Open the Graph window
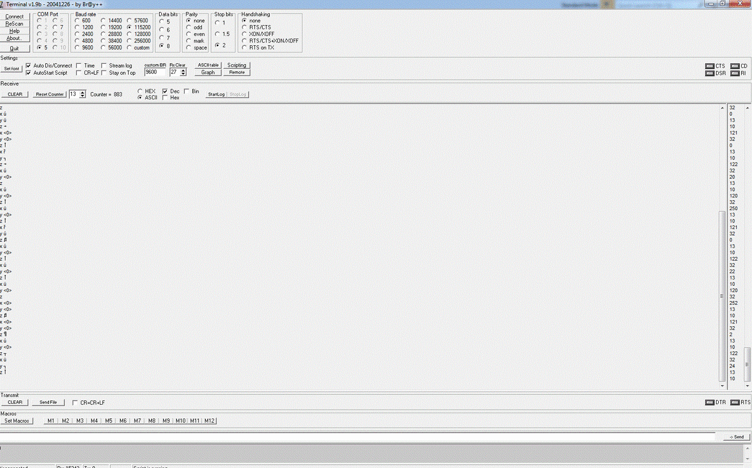 (x=208, y=72)
